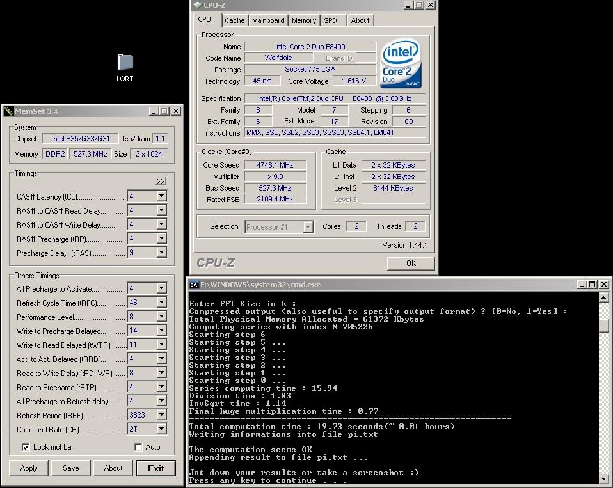The height and width of the screenshot is (488, 613).
Task: Click Apply button in MemSet
Action: click(29, 468)
